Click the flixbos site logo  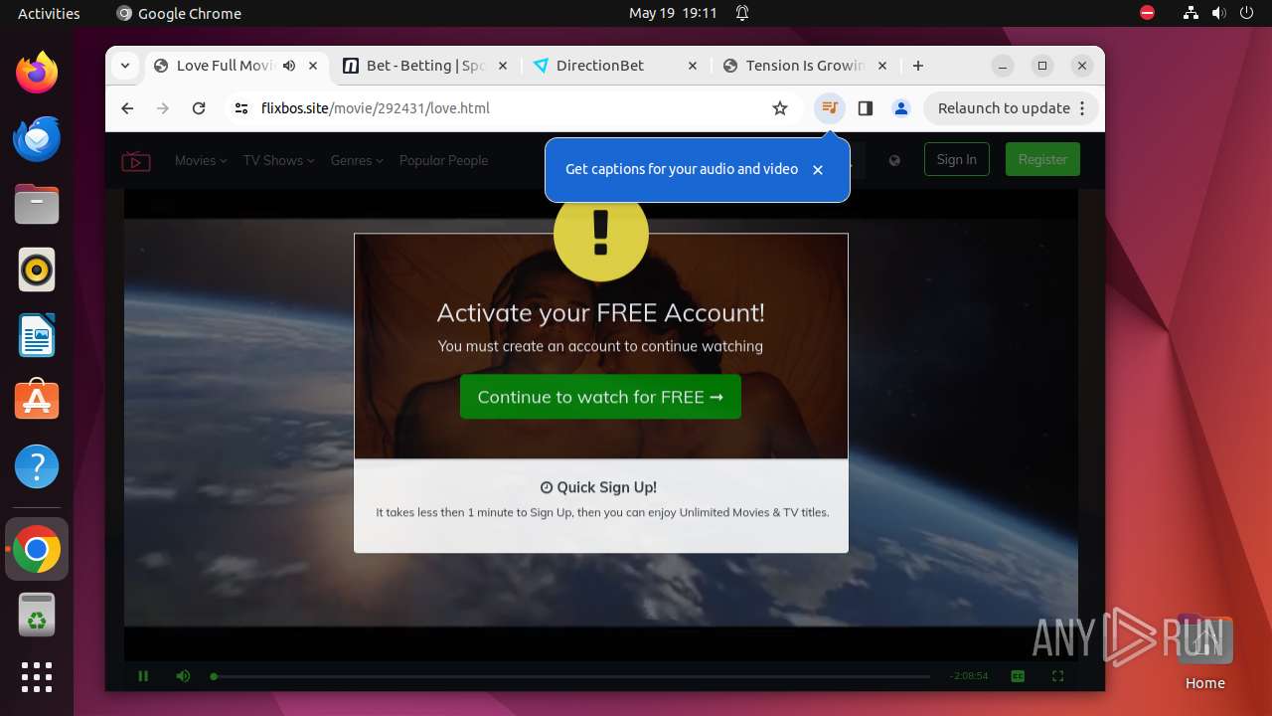136,161
